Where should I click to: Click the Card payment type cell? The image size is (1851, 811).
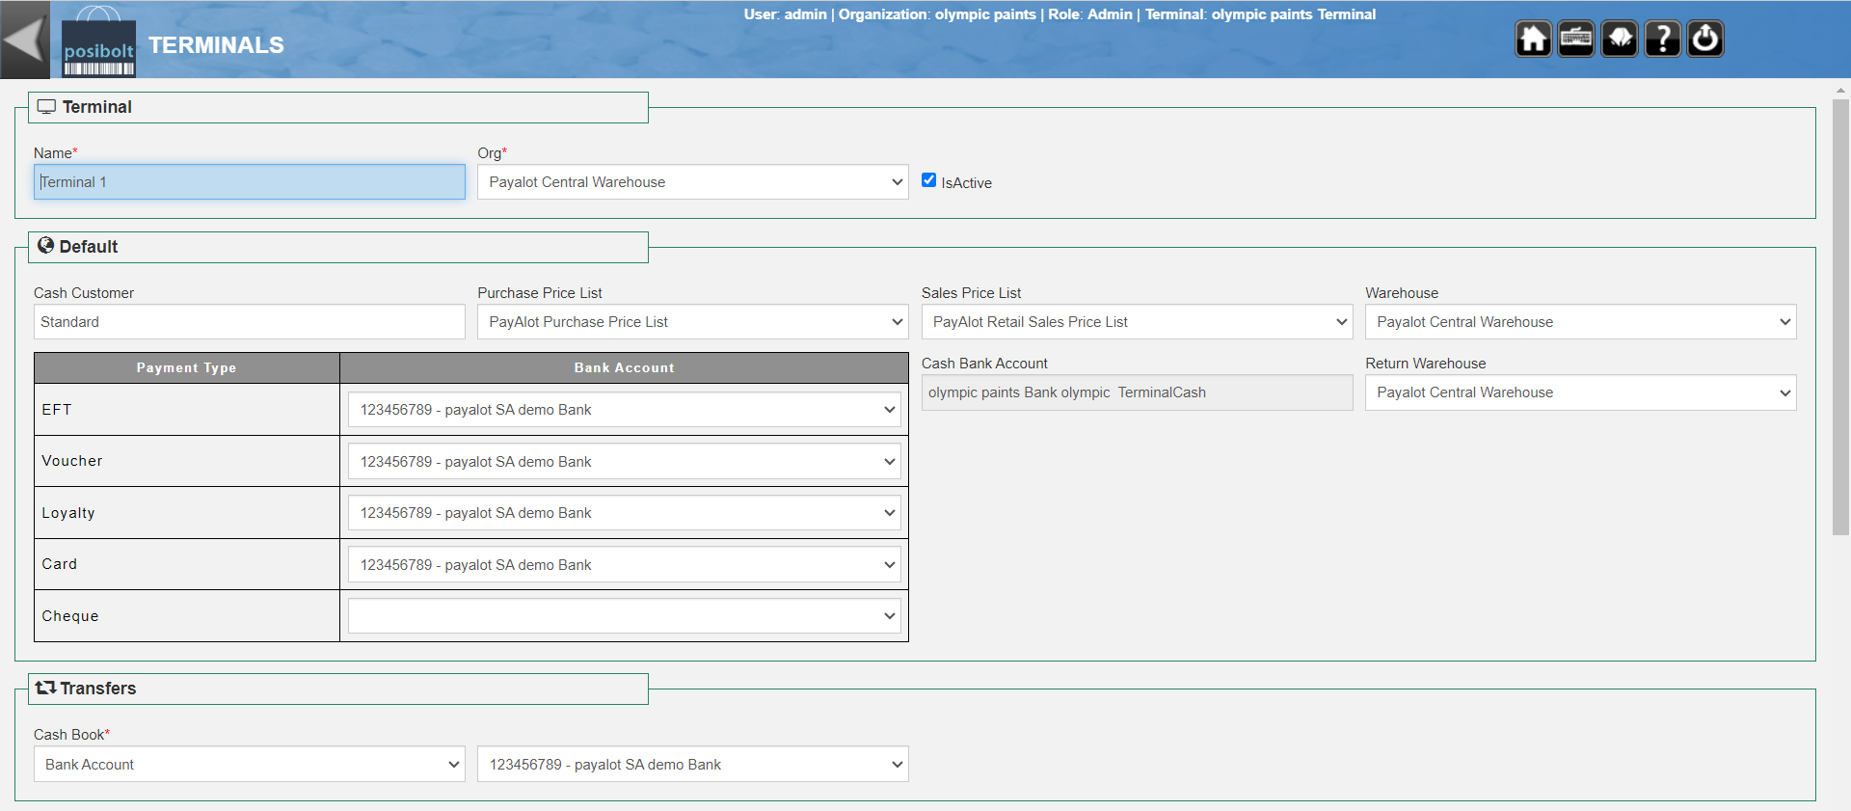point(187,564)
